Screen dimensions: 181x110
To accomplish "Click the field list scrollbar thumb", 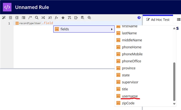I will tap(174, 82).
